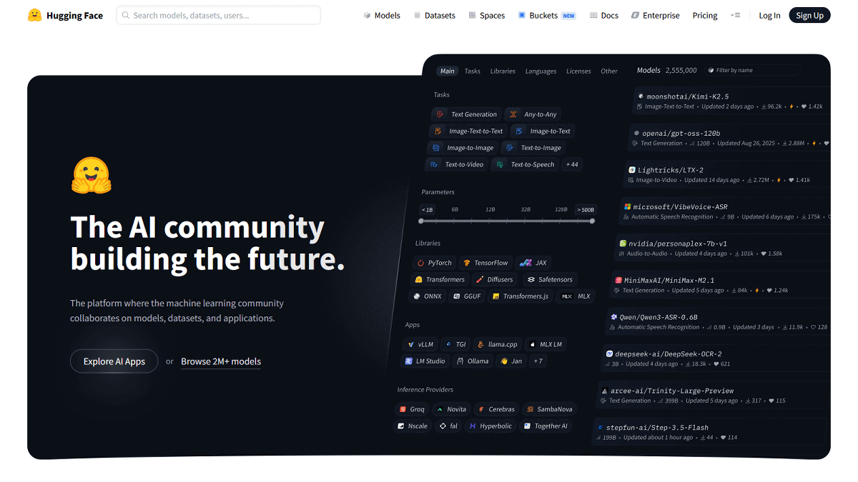Go to the Pricing page
The image size is (858, 482).
click(705, 15)
